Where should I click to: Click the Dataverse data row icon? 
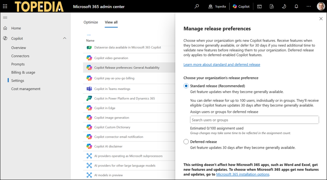point(89,47)
